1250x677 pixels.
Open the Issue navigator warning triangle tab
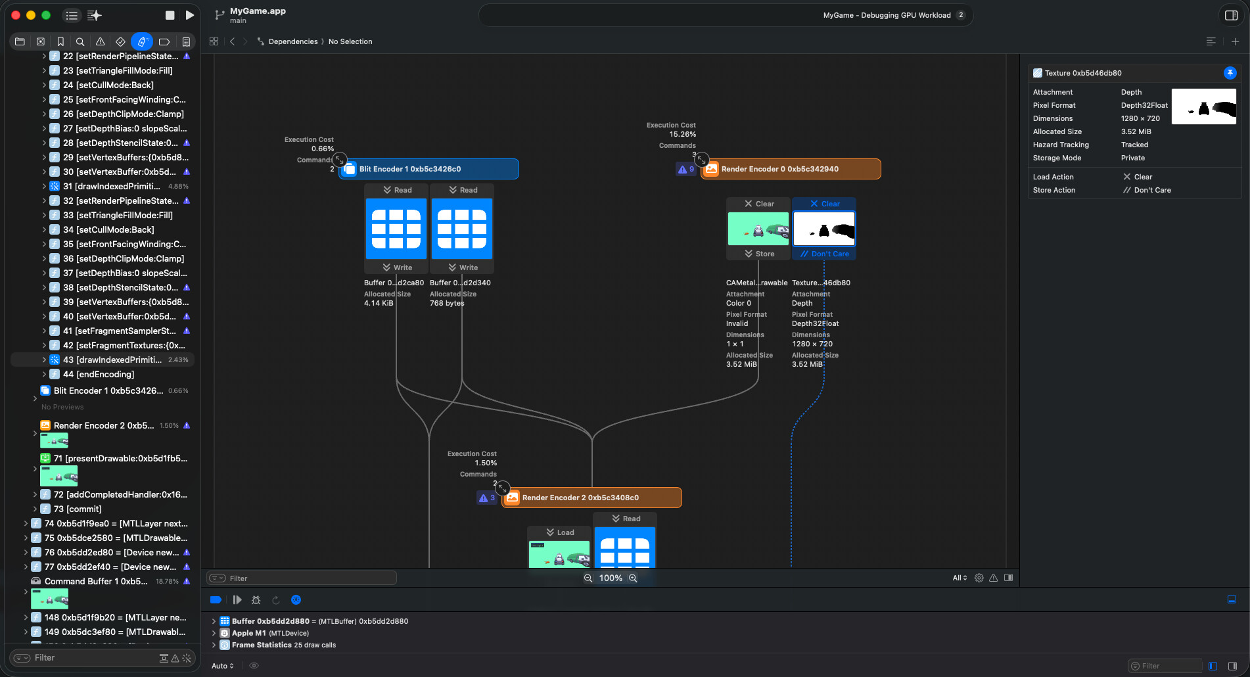pyautogui.click(x=100, y=41)
